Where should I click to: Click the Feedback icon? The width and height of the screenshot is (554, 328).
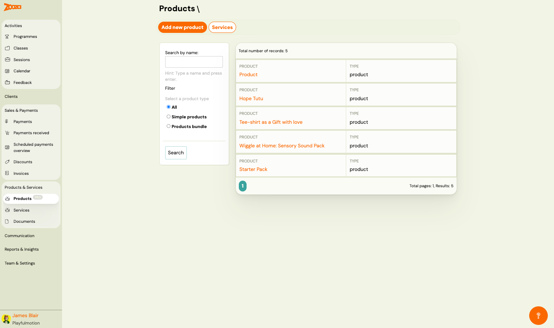coord(7,82)
